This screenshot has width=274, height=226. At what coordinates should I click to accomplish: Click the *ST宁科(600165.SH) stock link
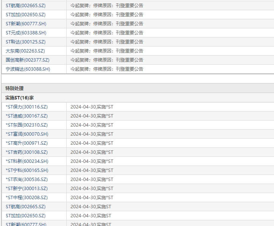pyautogui.click(x=27, y=170)
